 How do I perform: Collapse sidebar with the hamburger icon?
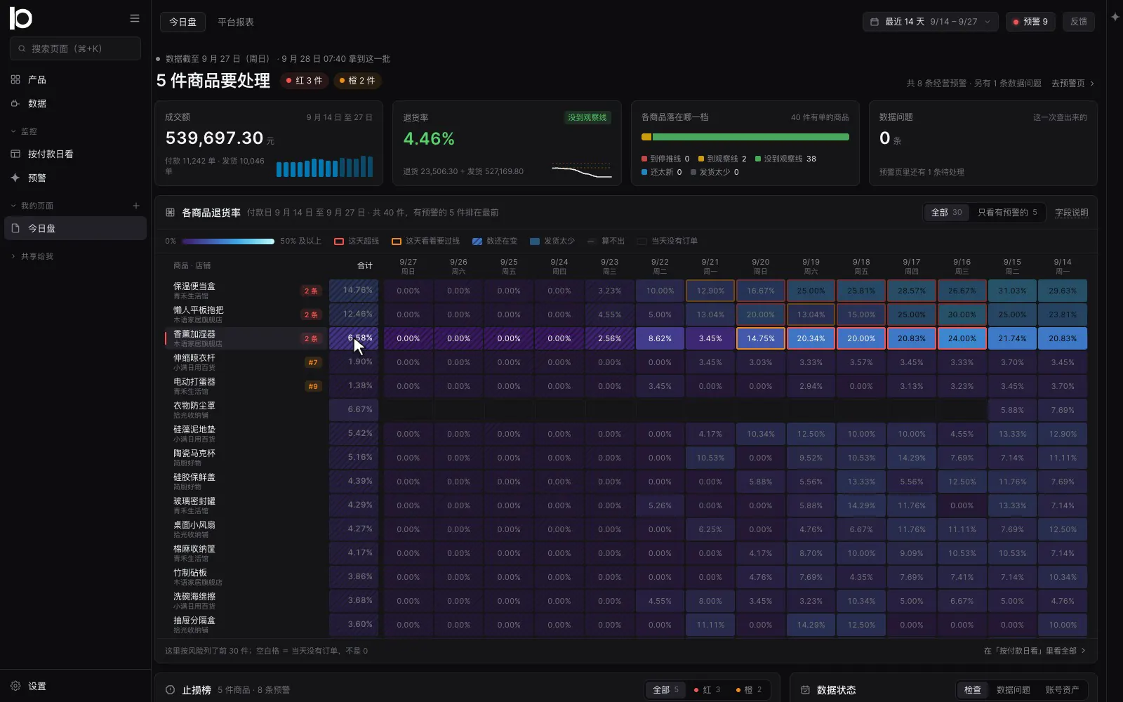click(135, 18)
